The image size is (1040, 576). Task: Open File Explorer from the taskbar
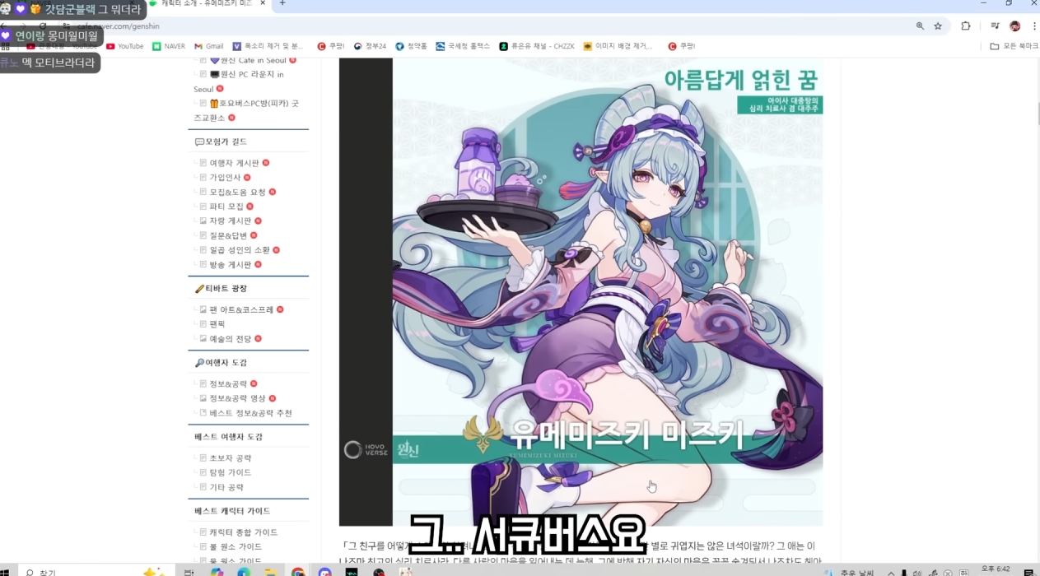[271, 572]
